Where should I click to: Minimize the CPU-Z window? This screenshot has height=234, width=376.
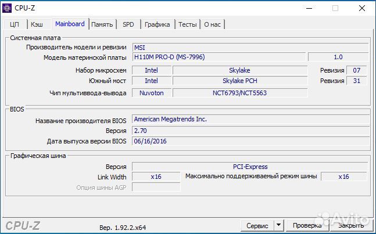(x=309, y=8)
